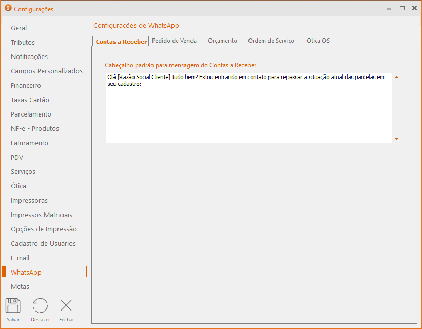Open NF-e - Produtos settings
The height and width of the screenshot is (329, 422).
(x=35, y=129)
